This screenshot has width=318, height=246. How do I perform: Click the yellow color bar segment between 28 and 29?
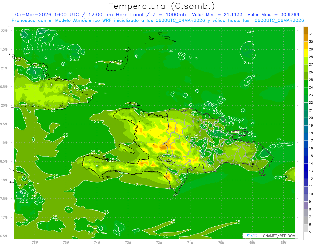[x=306, y=53]
